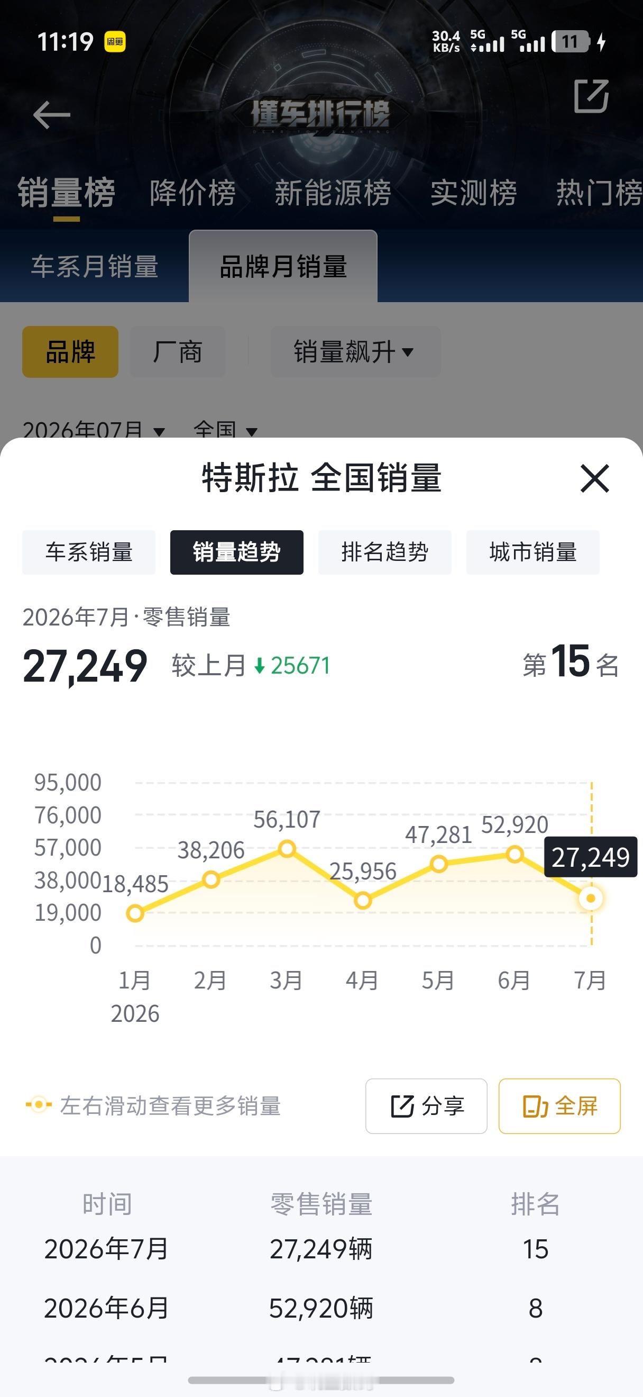Image resolution: width=643 pixels, height=1397 pixels.
Task: Tap the 较上月 25671 decline indicator
Action: [x=251, y=666]
